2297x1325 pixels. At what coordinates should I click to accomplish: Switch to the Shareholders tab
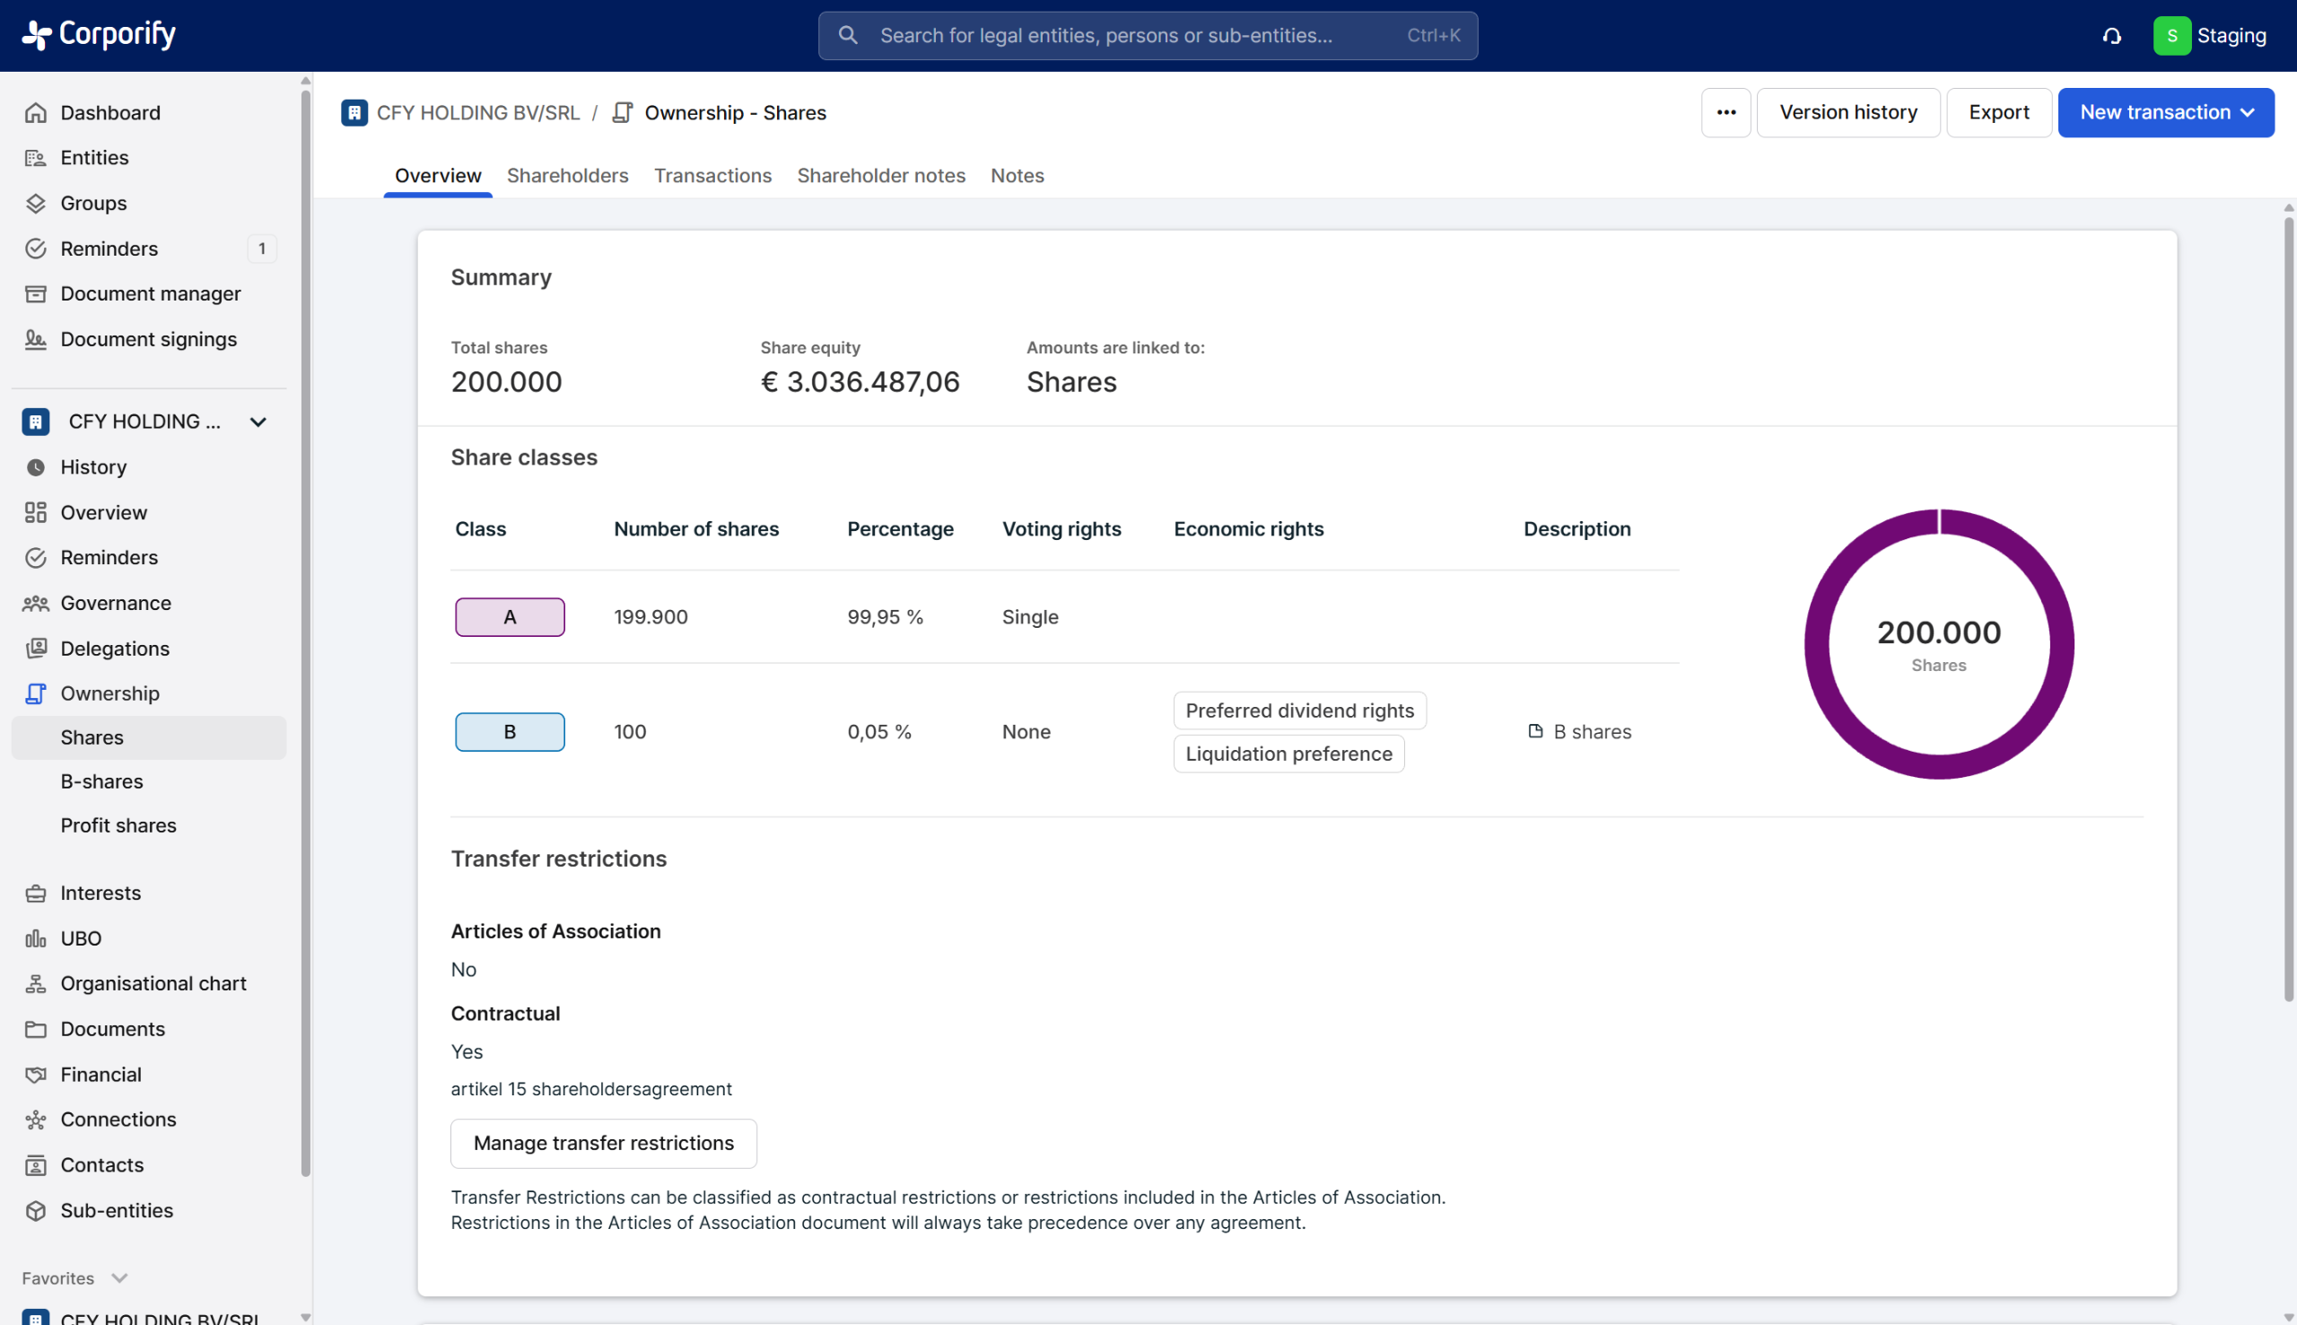tap(567, 175)
